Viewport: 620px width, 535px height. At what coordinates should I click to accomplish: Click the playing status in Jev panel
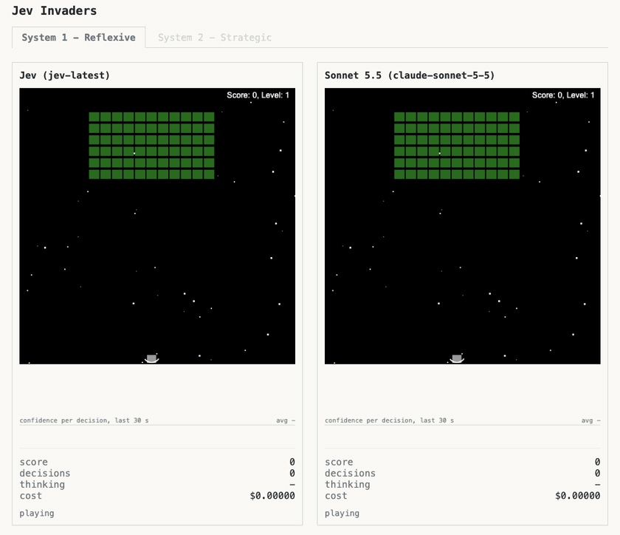(x=37, y=514)
